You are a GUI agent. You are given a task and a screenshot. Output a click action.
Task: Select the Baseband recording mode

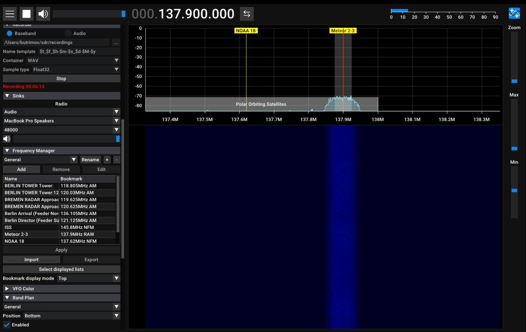9,33
